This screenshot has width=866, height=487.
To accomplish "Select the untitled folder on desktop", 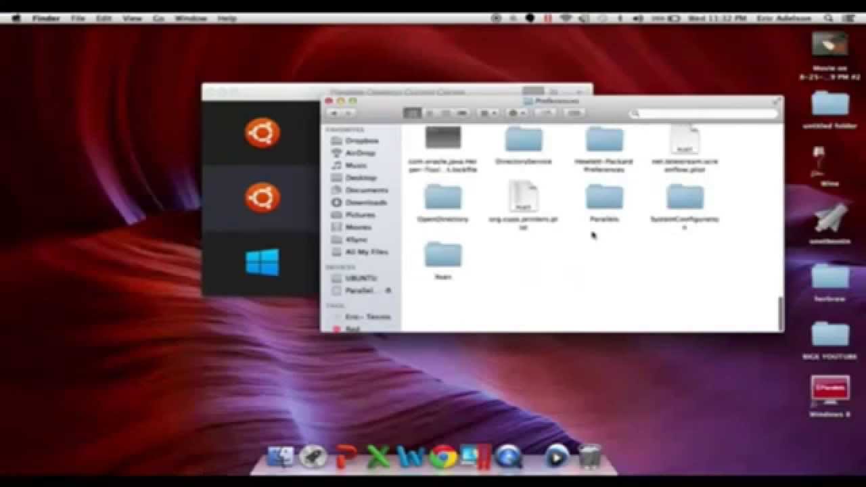I will tap(829, 108).
